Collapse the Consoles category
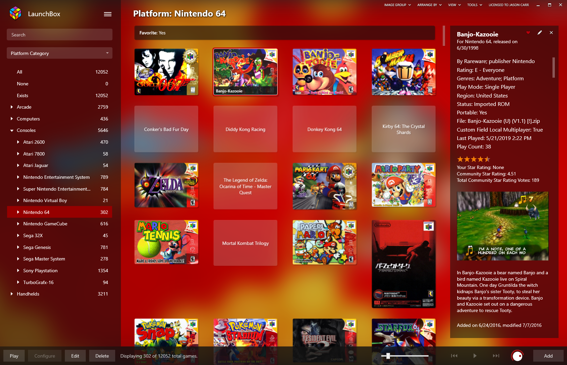The width and height of the screenshot is (567, 365). [x=12, y=131]
